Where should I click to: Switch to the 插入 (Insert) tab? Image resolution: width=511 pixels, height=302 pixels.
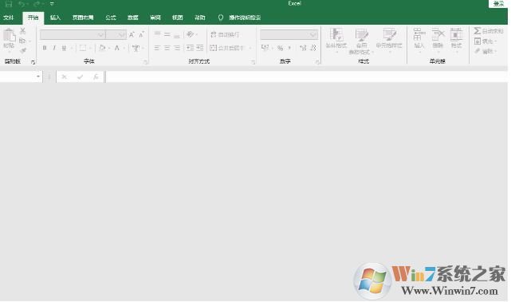click(x=55, y=18)
